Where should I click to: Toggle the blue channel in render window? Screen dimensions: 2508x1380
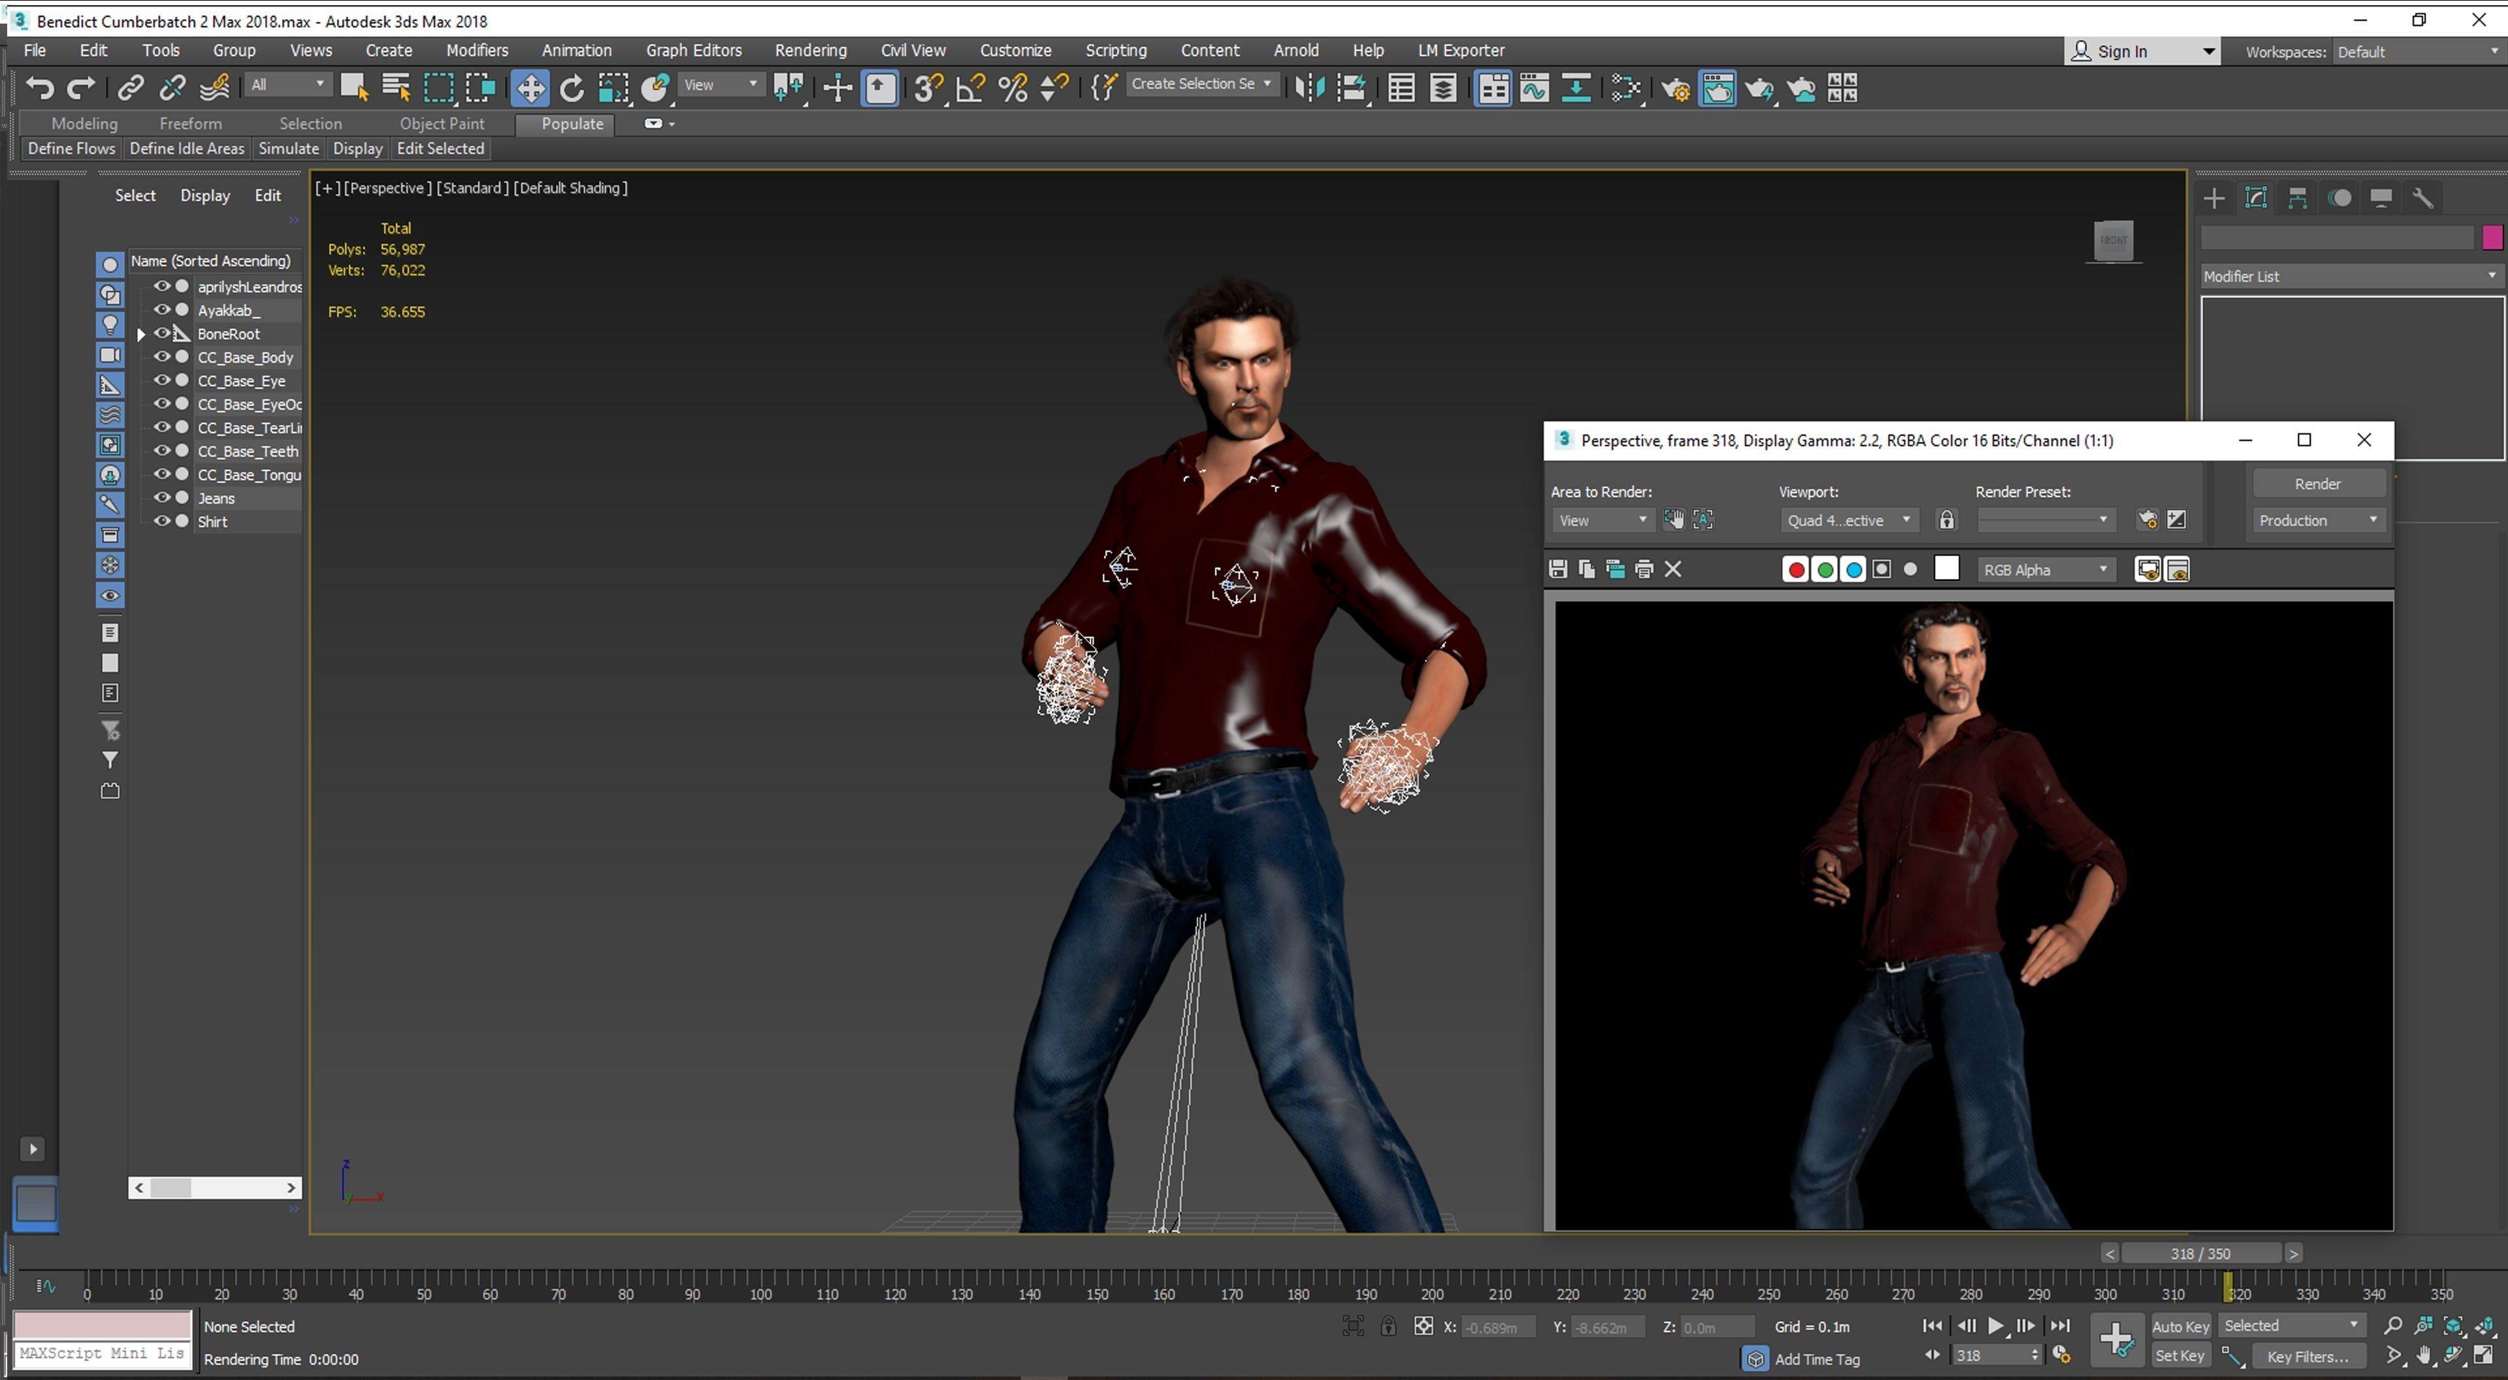(x=1854, y=570)
